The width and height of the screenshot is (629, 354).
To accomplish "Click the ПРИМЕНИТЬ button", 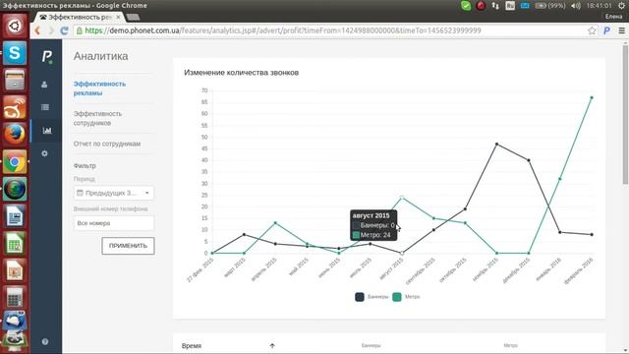I will point(128,246).
